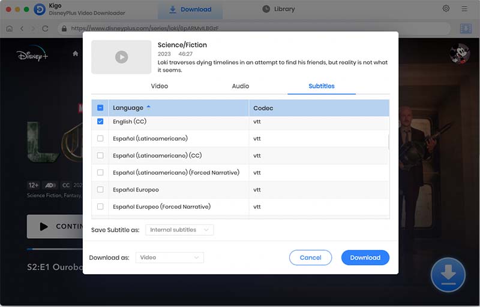The image size is (480, 307).
Task: Check Español (Latinoamericano) subtitle
Action: [x=100, y=138]
